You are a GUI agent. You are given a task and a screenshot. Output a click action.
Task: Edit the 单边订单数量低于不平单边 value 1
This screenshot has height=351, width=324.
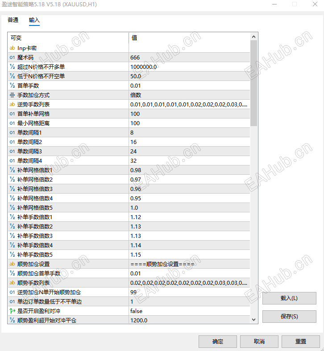[x=190, y=302]
